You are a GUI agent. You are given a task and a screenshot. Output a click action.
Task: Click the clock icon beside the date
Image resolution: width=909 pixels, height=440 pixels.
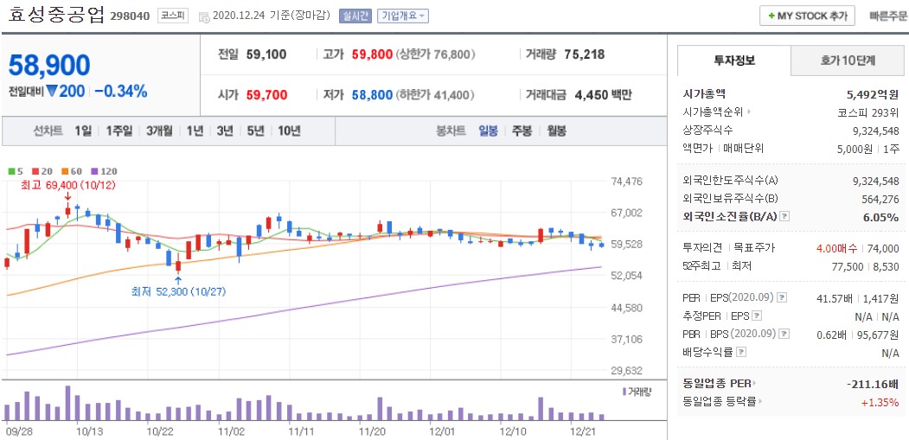[203, 16]
